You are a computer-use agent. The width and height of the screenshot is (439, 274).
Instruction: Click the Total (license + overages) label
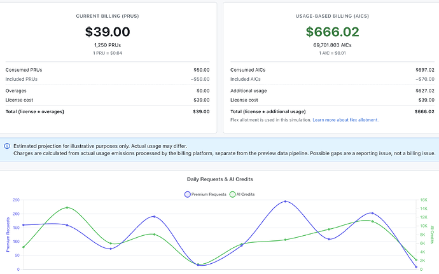tap(35, 112)
